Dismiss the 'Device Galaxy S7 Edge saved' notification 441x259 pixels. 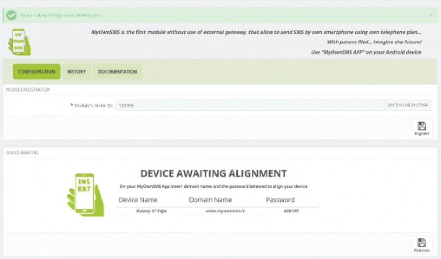[431, 15]
